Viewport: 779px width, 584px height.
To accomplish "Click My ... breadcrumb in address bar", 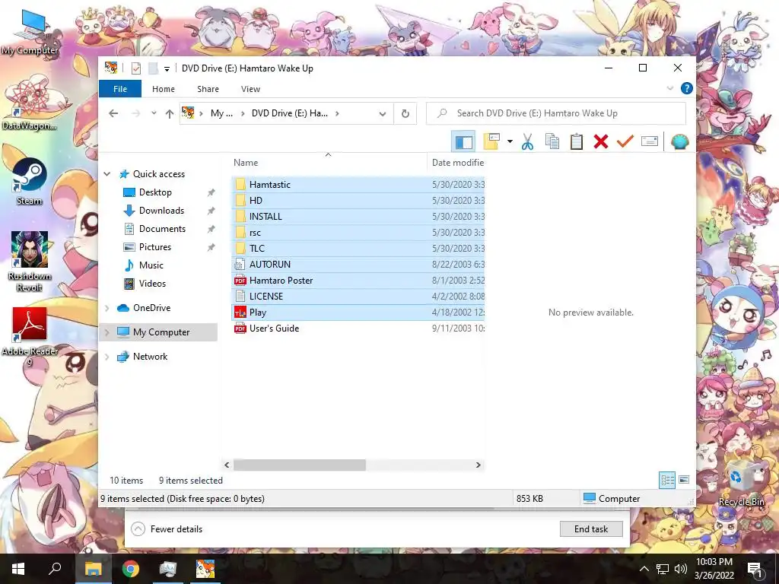I will [x=221, y=113].
